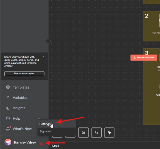
Task: Click the What's New bell icon
Action: (8, 129)
